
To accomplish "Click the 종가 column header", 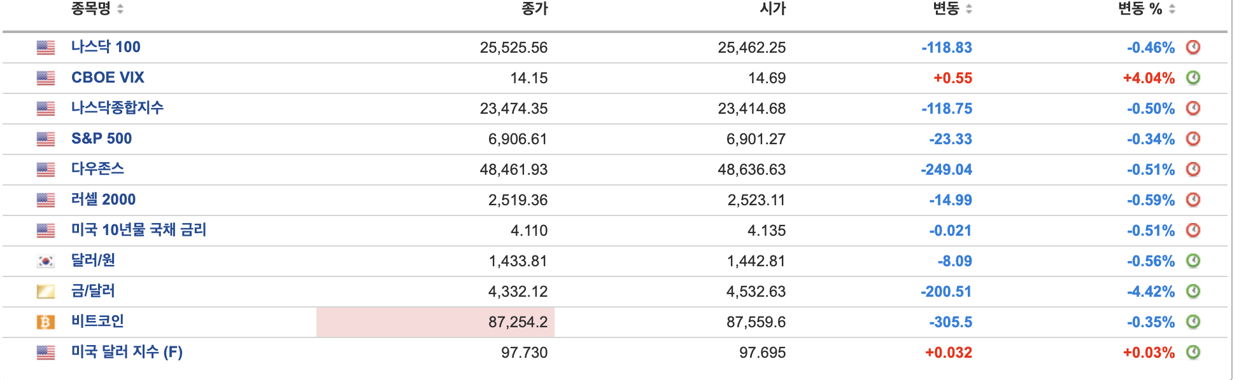I will (534, 9).
